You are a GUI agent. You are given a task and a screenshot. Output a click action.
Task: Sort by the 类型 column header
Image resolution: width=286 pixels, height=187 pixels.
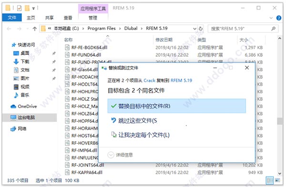[202, 39]
